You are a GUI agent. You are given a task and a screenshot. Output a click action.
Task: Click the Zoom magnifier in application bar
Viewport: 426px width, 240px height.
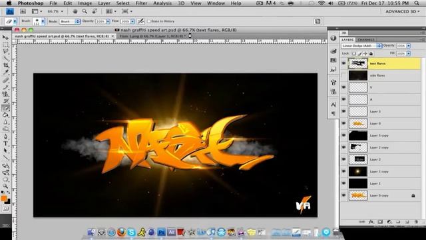[85, 11]
